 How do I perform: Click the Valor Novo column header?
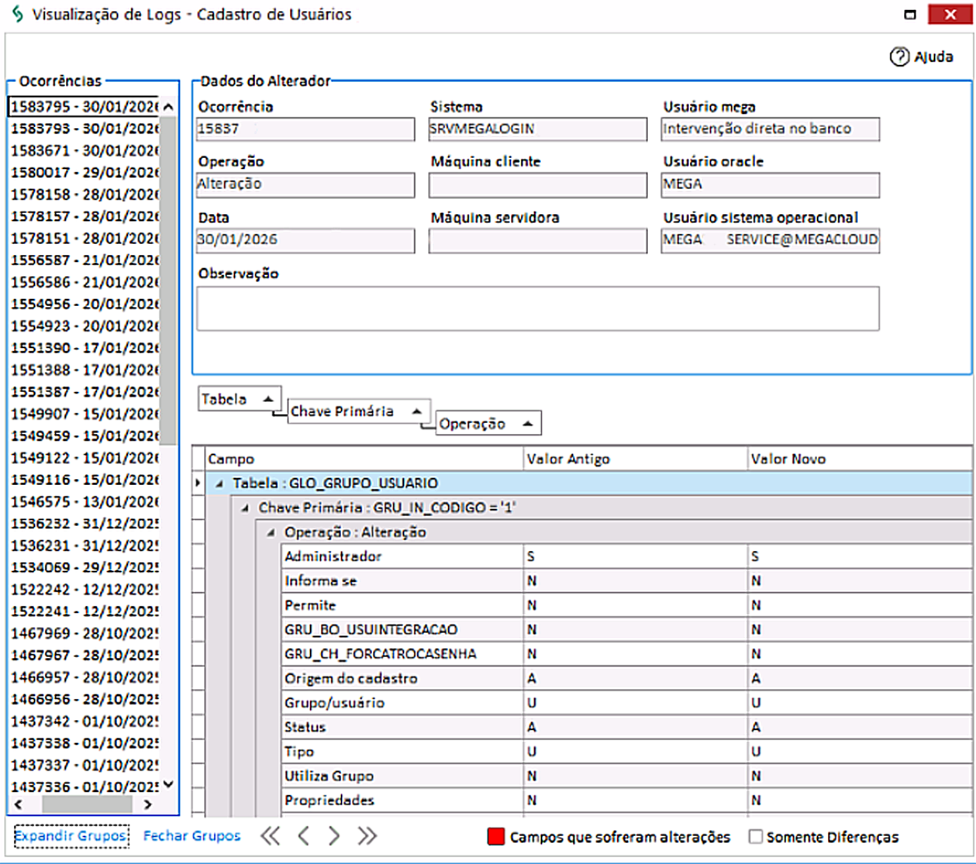point(860,459)
